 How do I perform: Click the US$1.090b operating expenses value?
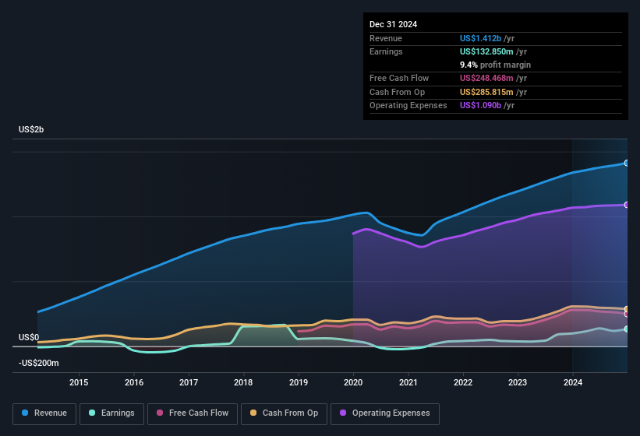click(x=480, y=106)
